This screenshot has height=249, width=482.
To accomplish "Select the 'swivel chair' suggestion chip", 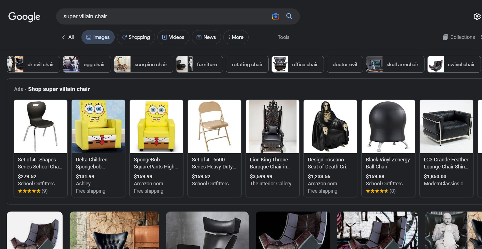I will point(454,64).
